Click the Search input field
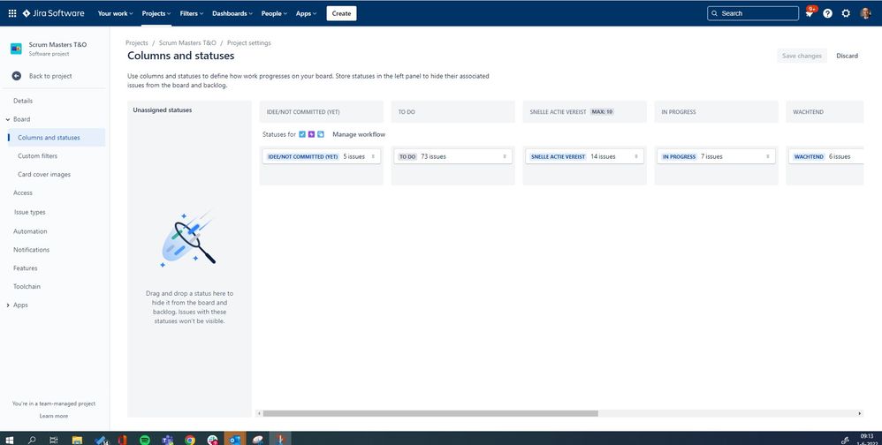The image size is (882, 445). point(753,13)
